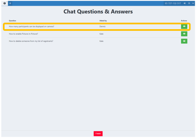Expand the top bar chevron dropdown

click(193, 3)
